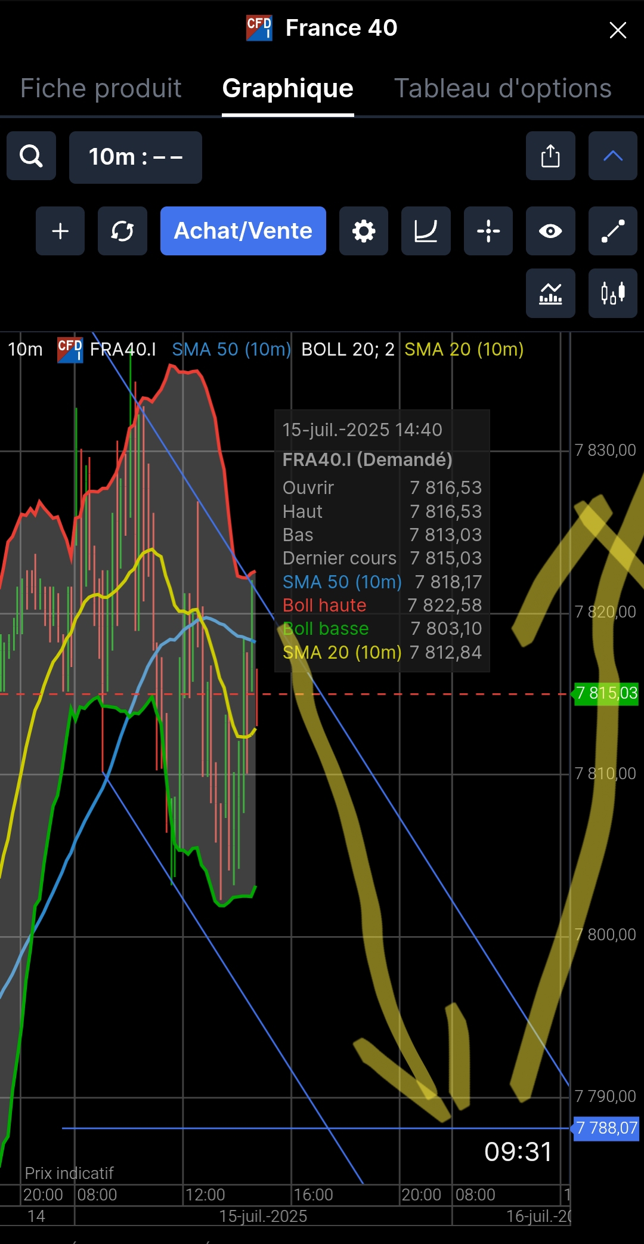Tap the Ouvrir 7 816,53 tooltip row
This screenshot has width=644, height=1244.
click(x=382, y=487)
